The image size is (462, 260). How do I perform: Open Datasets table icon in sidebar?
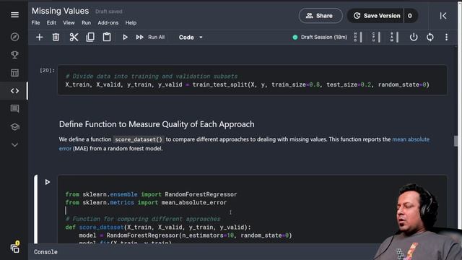click(x=14, y=73)
